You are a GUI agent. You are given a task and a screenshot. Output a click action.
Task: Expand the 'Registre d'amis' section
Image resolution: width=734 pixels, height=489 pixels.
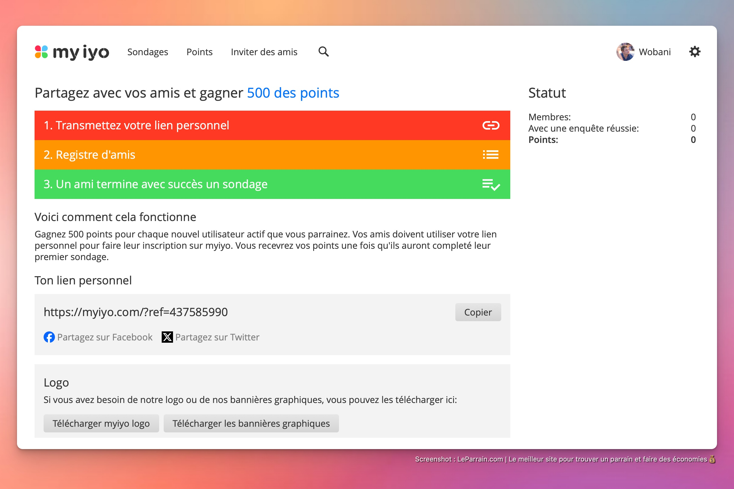click(89, 155)
